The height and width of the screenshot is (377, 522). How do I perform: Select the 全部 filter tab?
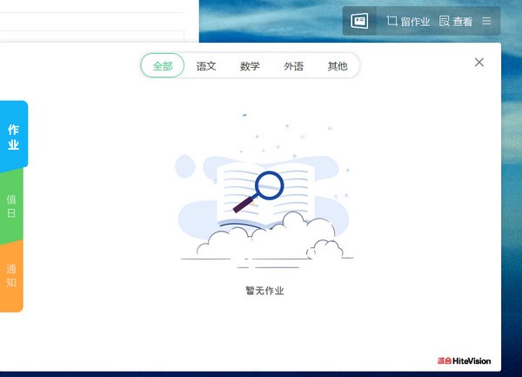[x=163, y=66]
